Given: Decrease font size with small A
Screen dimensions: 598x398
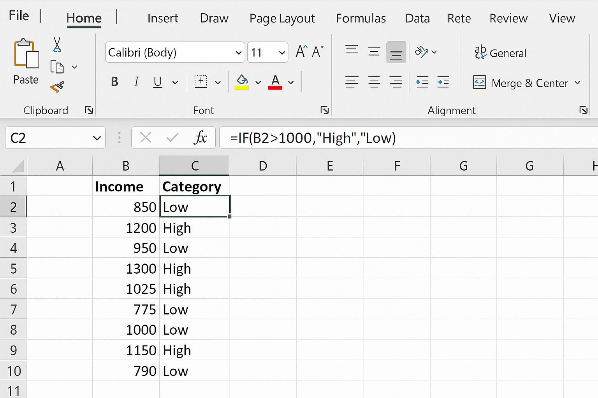Looking at the screenshot, I should pos(318,51).
